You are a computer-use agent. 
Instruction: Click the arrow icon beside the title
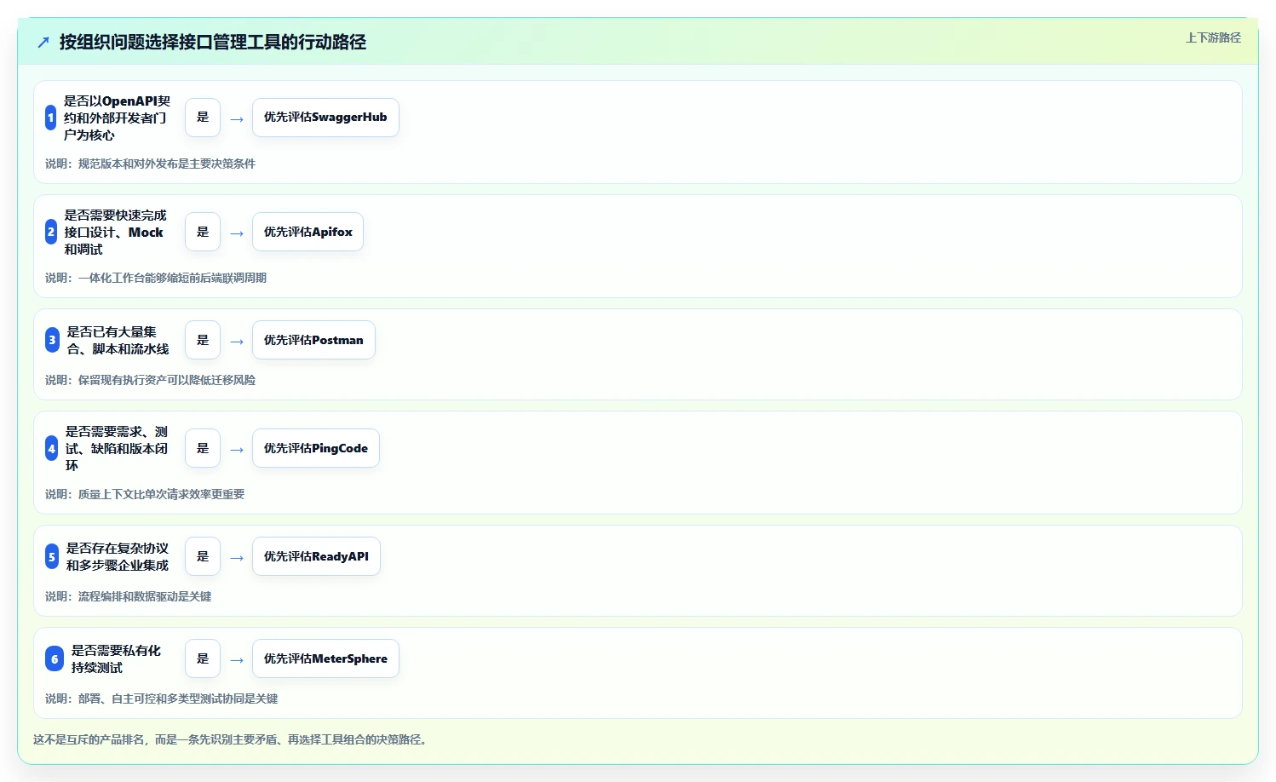coord(43,42)
